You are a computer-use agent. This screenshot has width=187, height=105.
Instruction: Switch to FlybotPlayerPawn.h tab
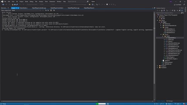[x=89, y=8]
